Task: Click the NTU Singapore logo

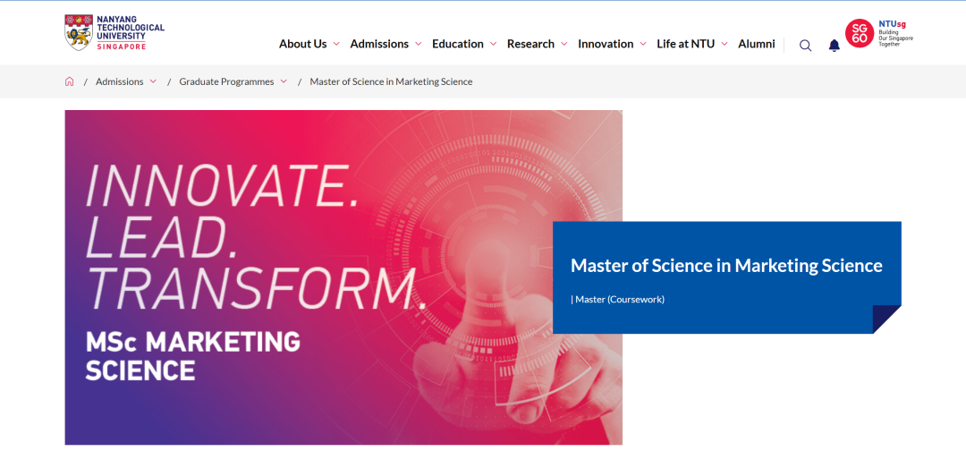Action: tap(114, 32)
